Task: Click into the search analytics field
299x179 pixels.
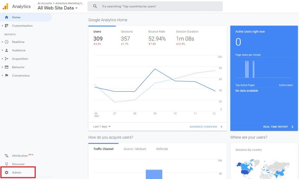Action: (x=155, y=6)
